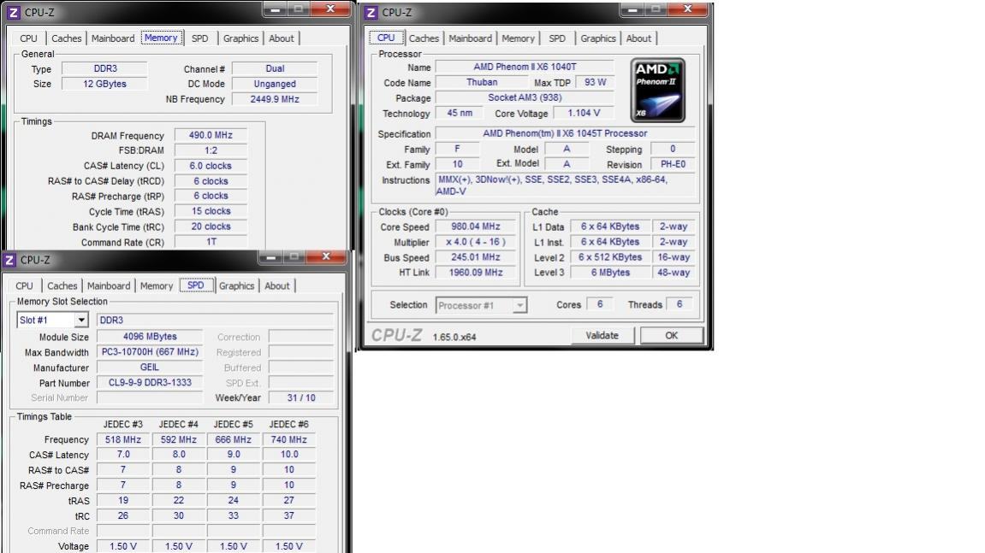Open the About tab in the right CPU window

(x=638, y=38)
